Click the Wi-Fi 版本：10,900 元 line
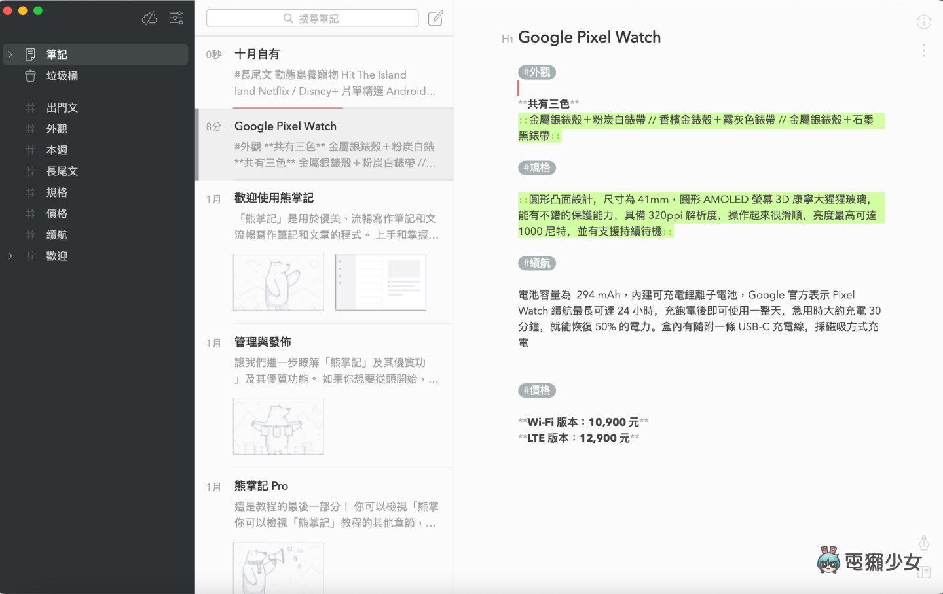The height and width of the screenshot is (594, 943). coord(583,422)
